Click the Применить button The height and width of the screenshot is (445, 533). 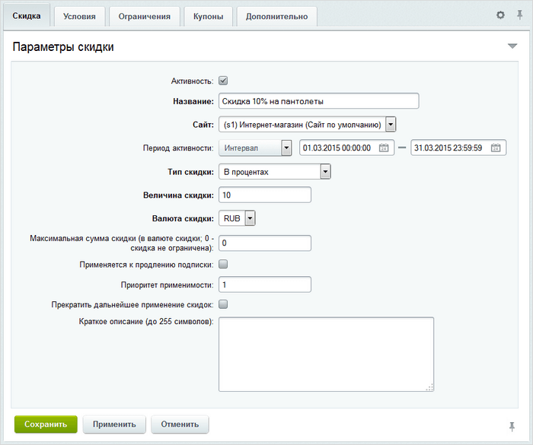coord(114,424)
